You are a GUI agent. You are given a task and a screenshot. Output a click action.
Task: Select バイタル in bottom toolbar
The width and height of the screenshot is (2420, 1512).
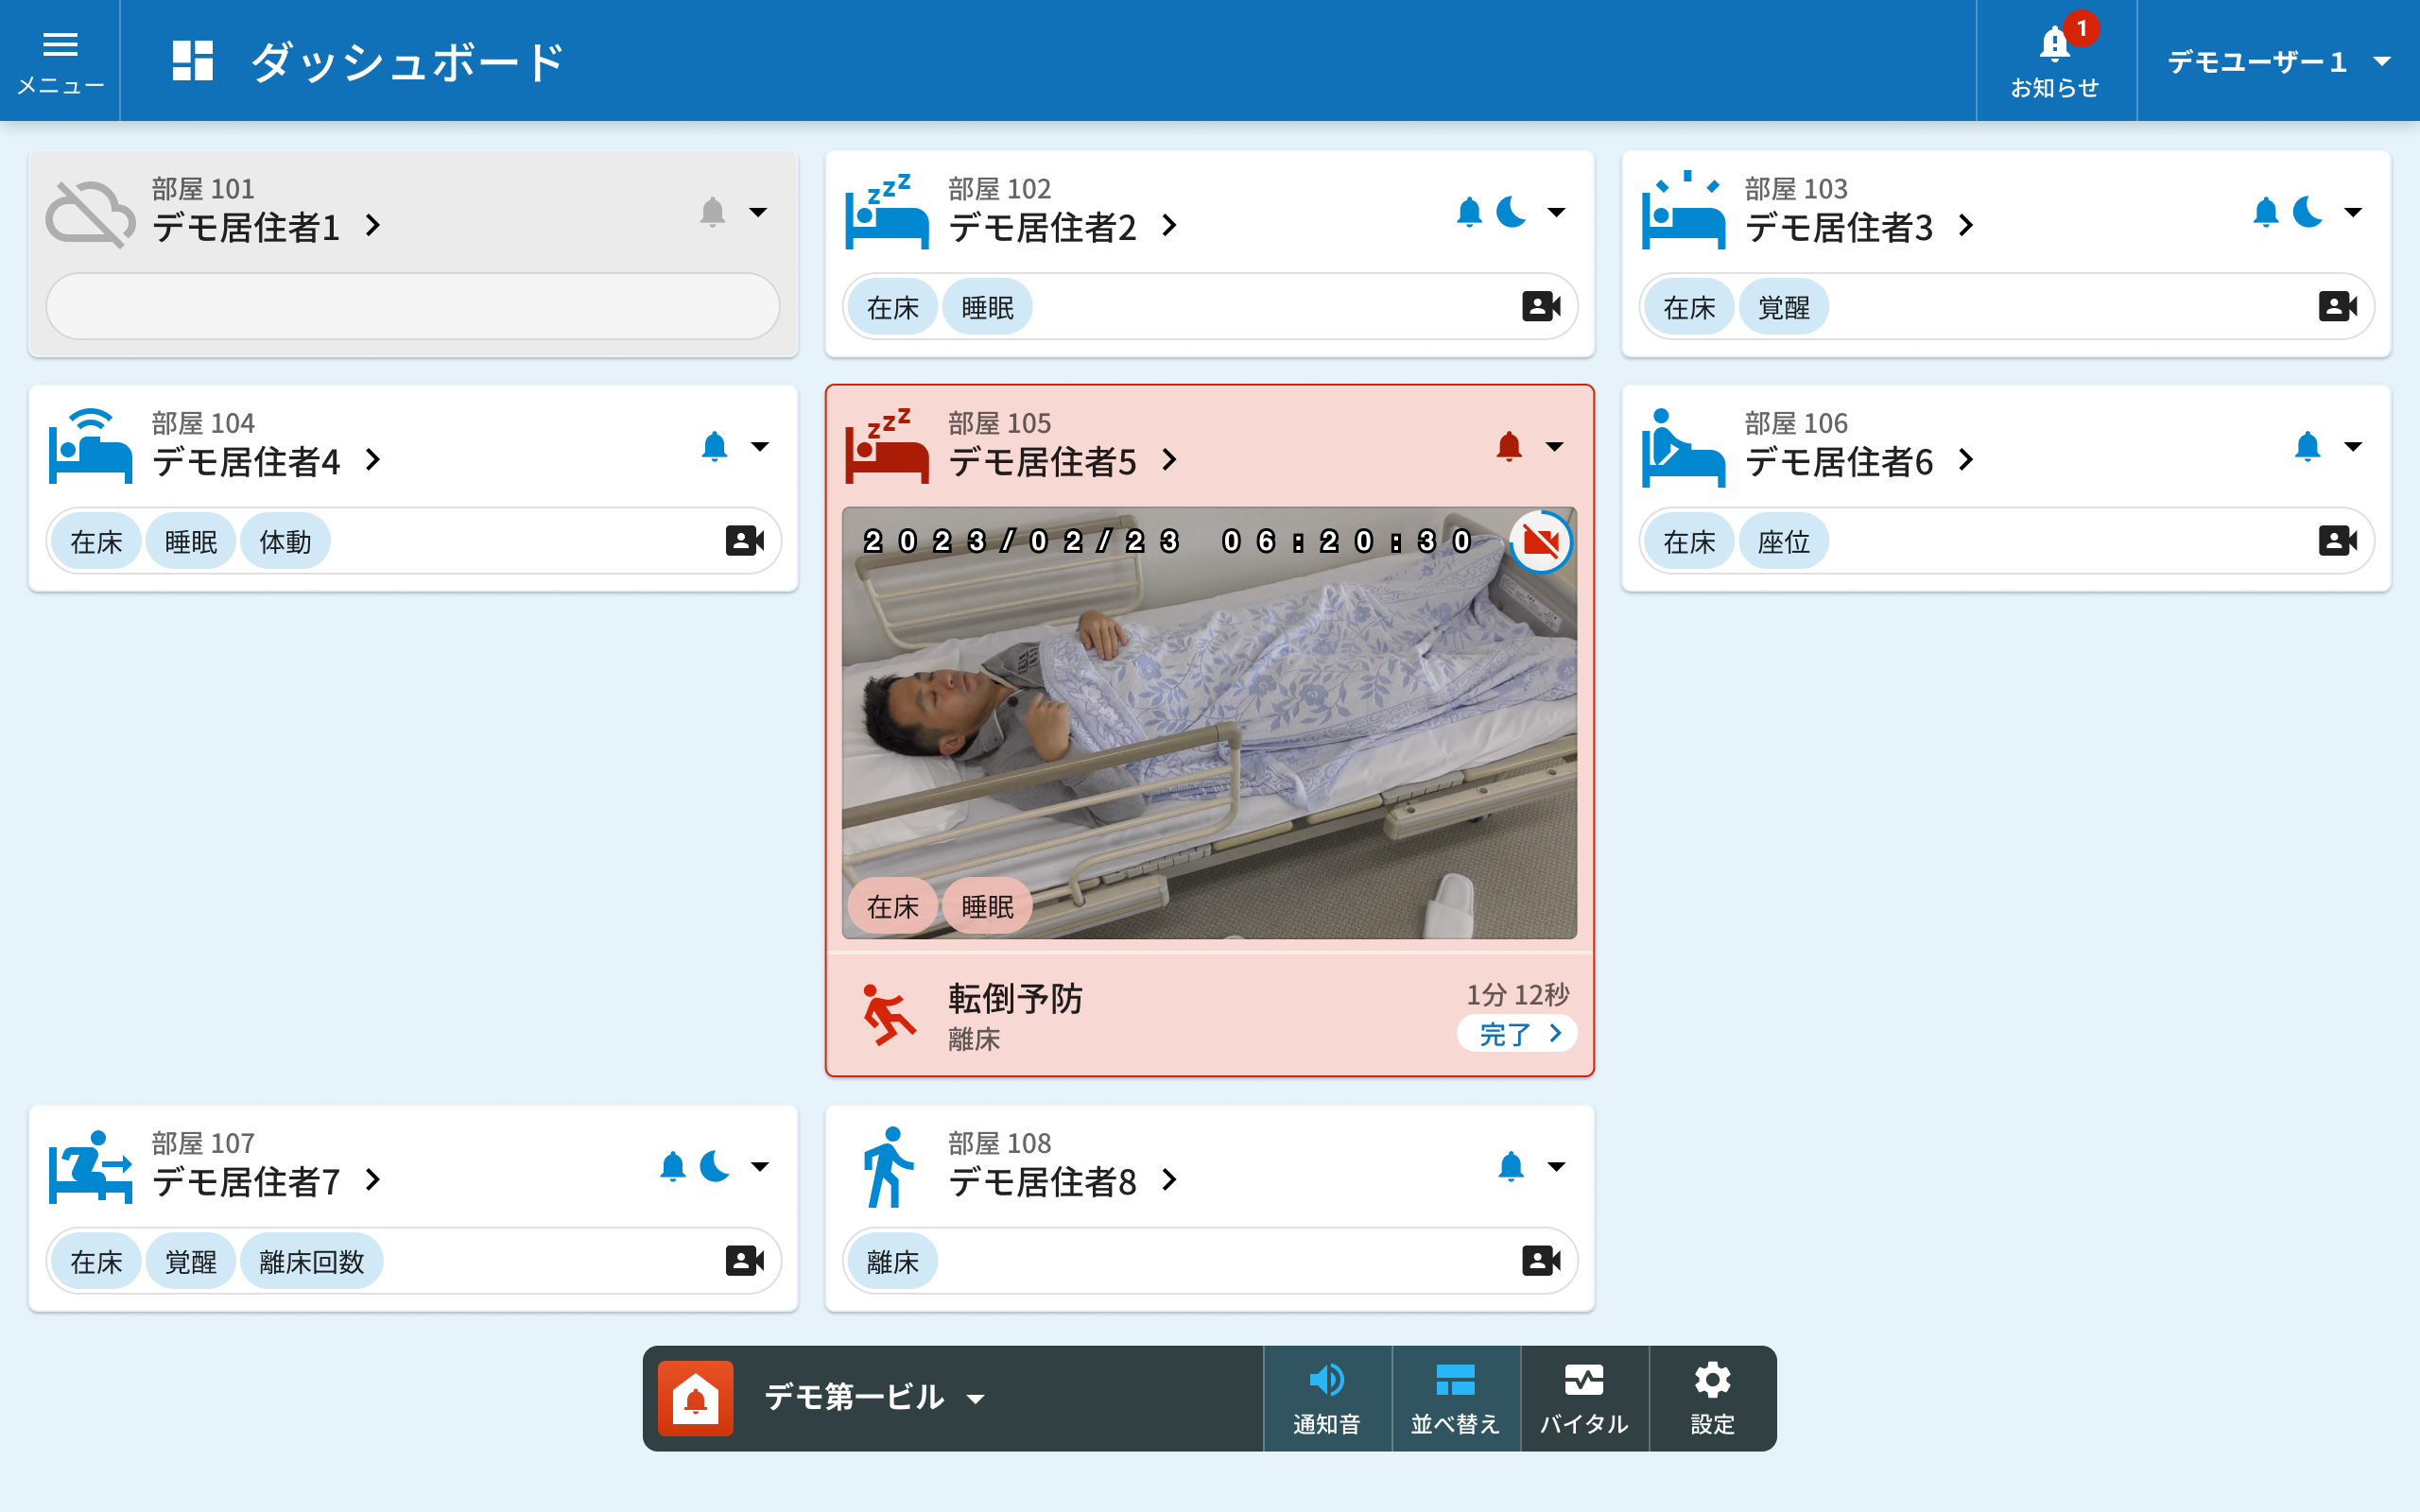1584,1397
